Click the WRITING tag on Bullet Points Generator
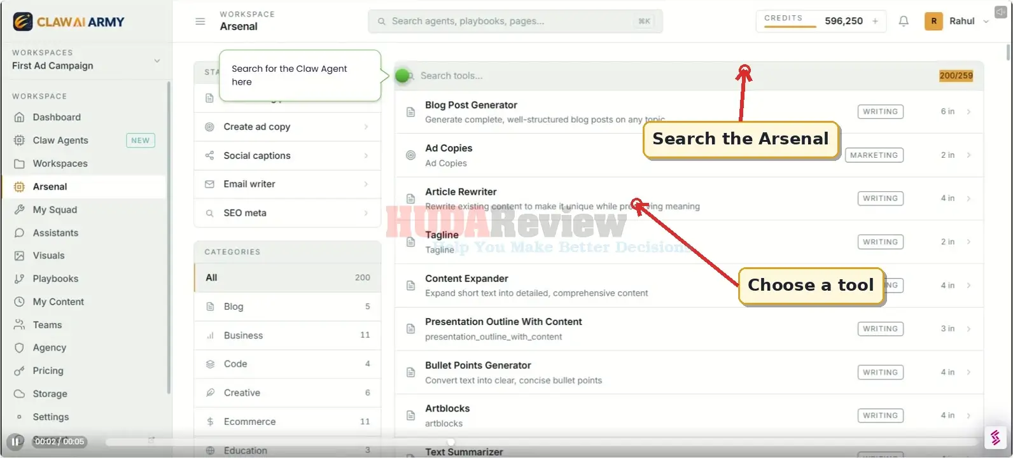The height and width of the screenshot is (458, 1013). click(880, 372)
